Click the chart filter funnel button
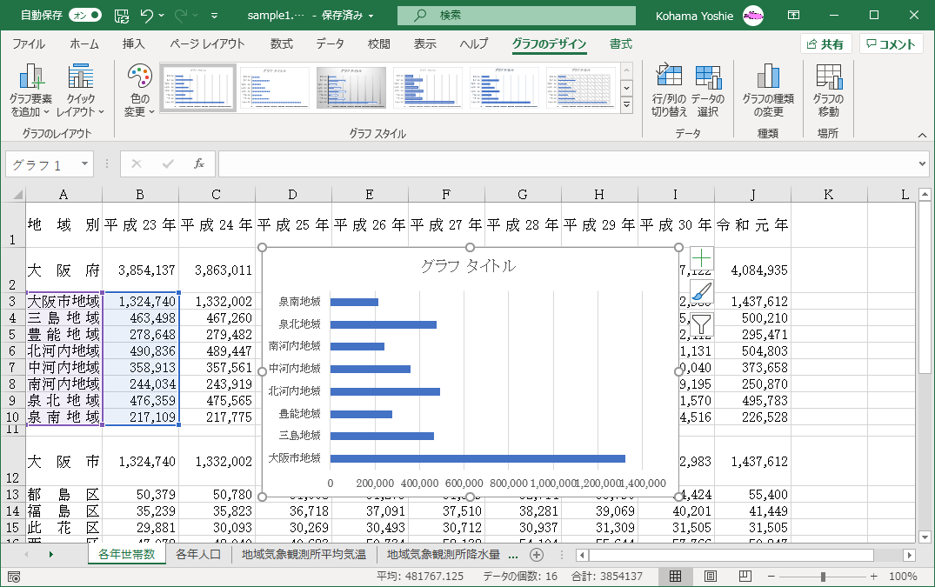This screenshot has width=935, height=587. pos(701,324)
